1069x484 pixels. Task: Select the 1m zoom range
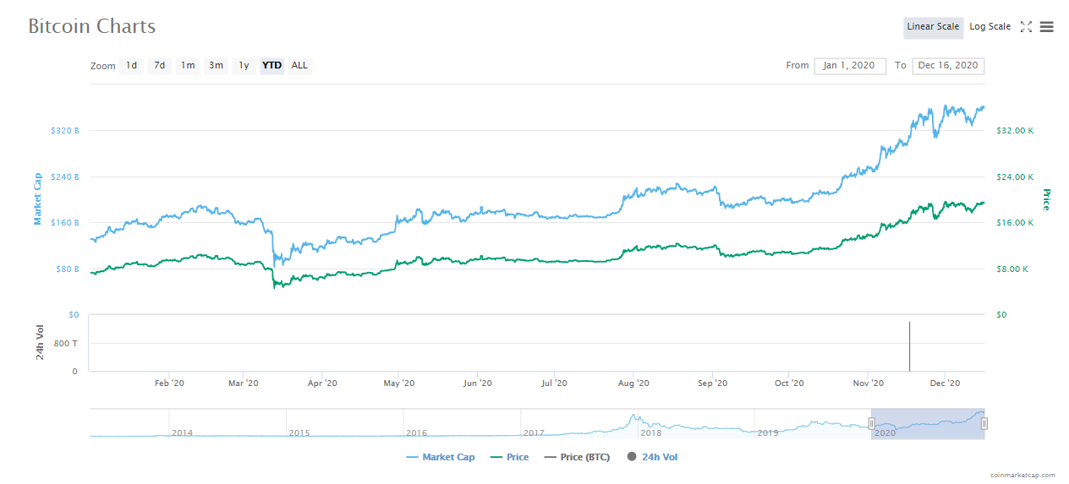click(188, 66)
